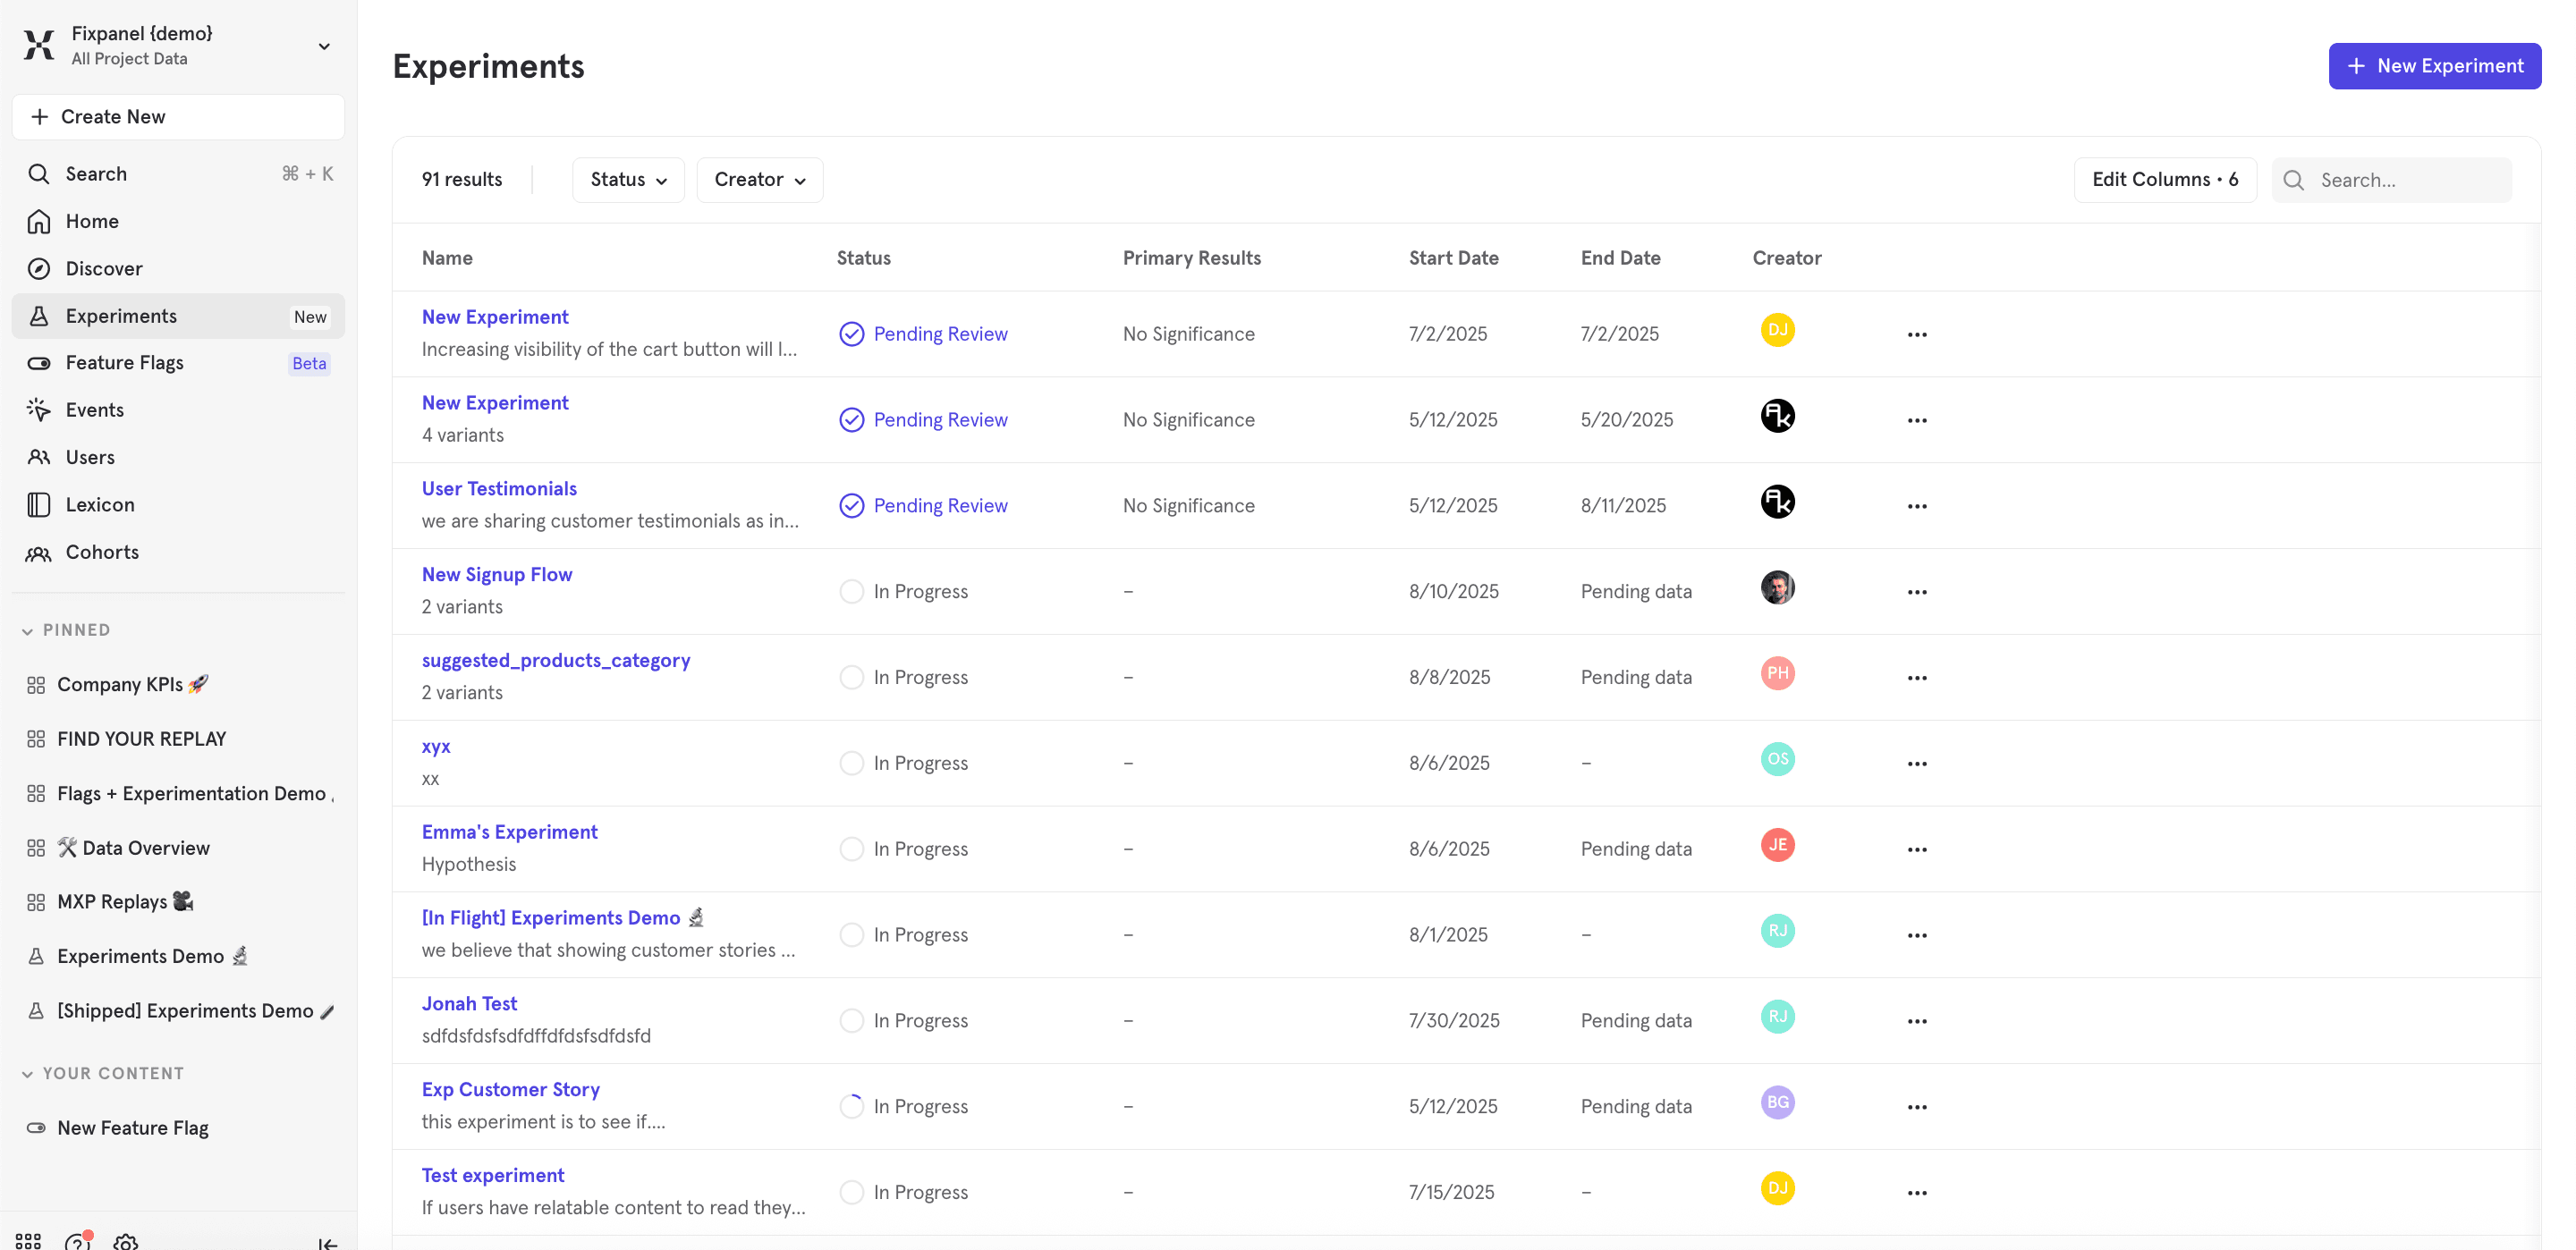Click the New Experiment button
This screenshot has width=2576, height=1250.
2434,66
